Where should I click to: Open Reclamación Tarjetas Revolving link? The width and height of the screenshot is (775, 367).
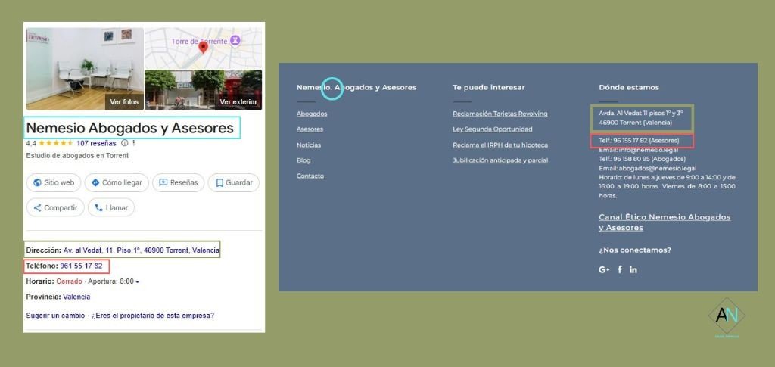click(x=500, y=114)
